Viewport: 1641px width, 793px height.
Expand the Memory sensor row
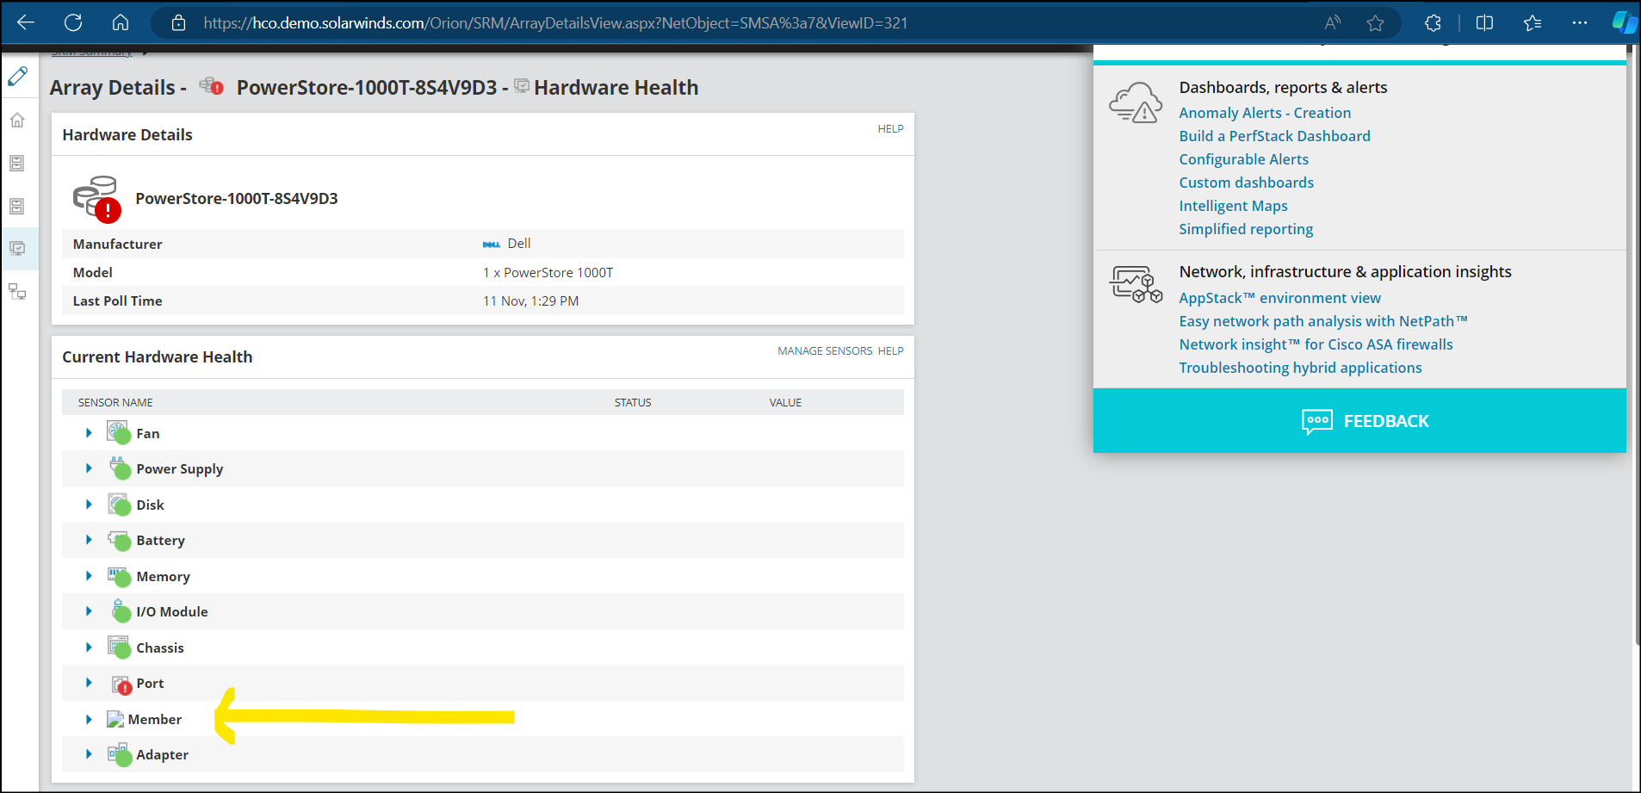tap(89, 576)
